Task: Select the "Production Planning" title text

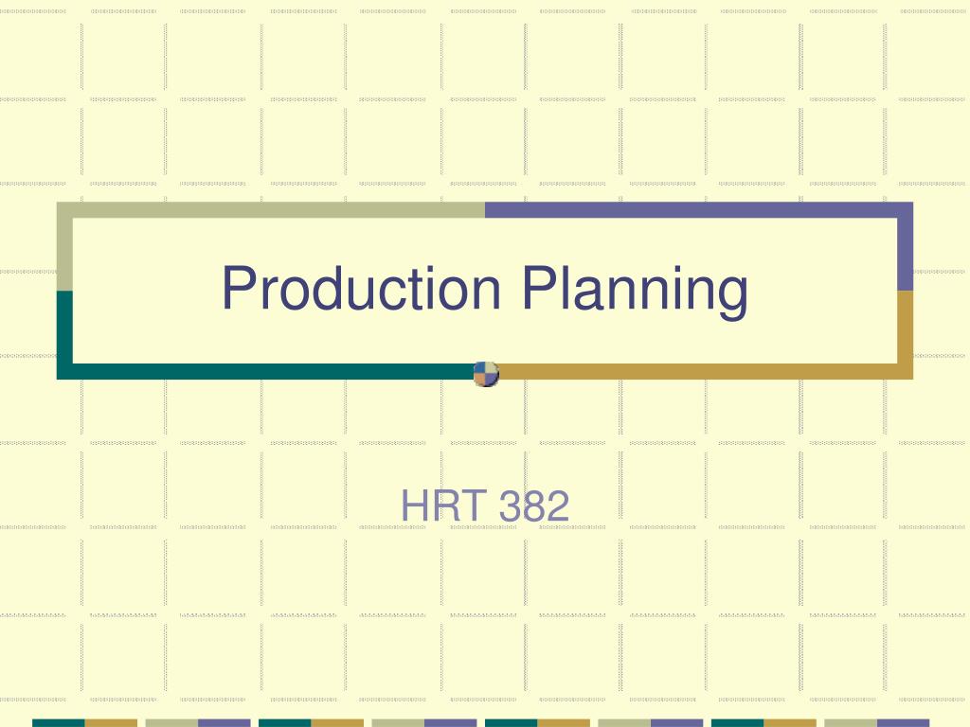Action: tap(485, 290)
